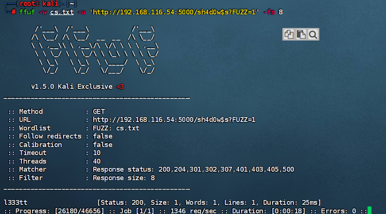Viewport: 386px width, 214px height.
Task: Select the l333tt fuzzing result line
Action: coord(12,202)
